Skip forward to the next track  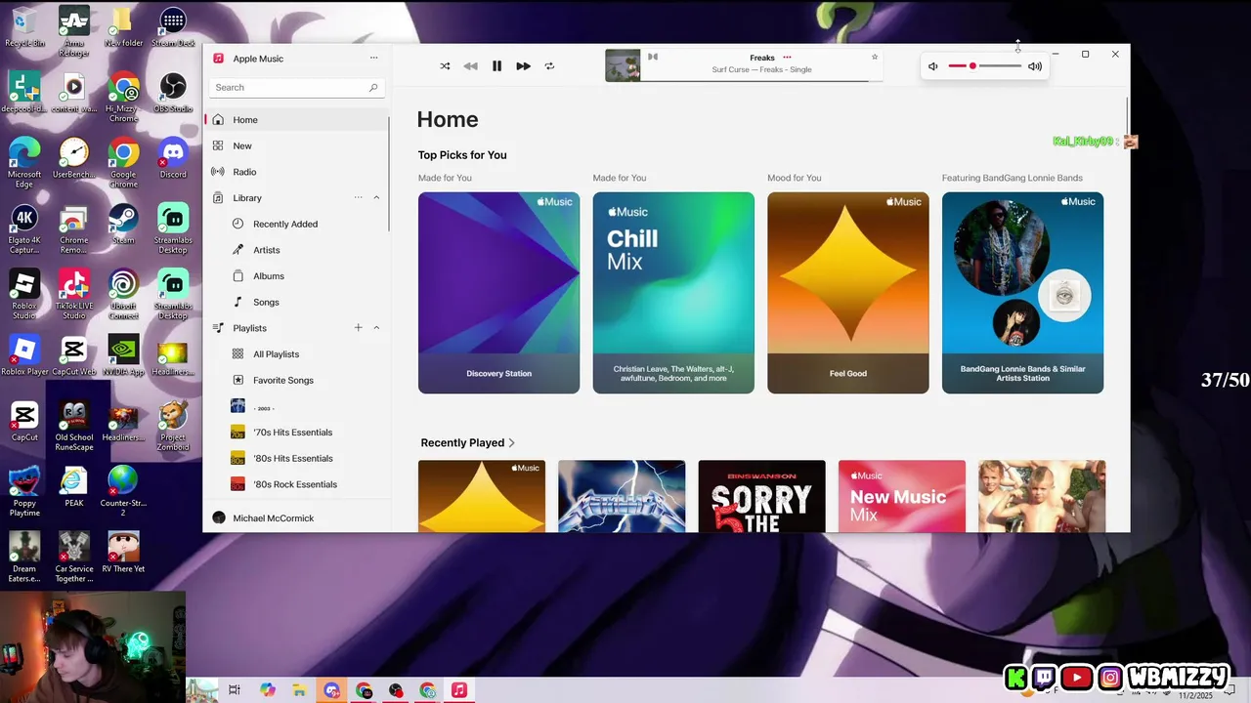pyautogui.click(x=523, y=66)
